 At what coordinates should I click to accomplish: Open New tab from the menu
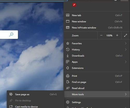point(97,15)
